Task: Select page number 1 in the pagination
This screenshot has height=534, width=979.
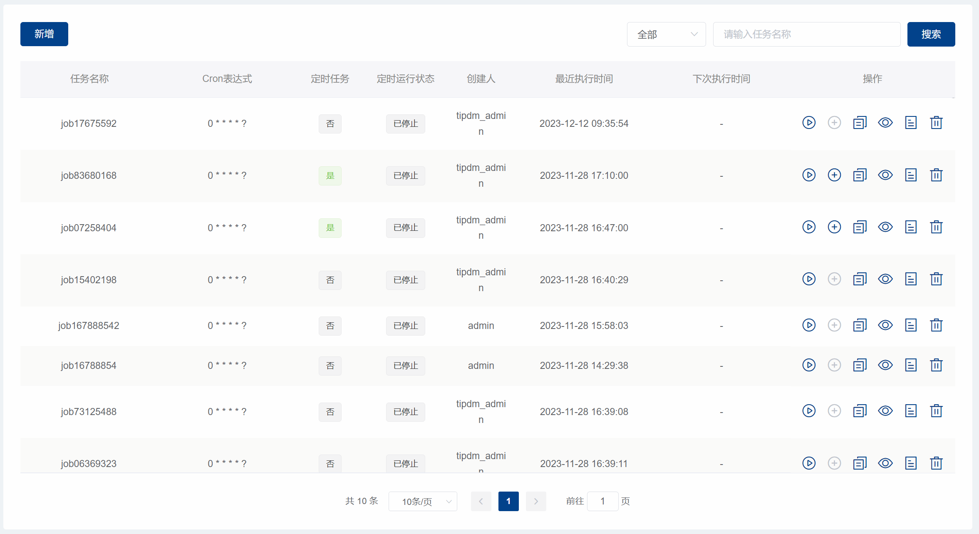Action: pos(508,501)
